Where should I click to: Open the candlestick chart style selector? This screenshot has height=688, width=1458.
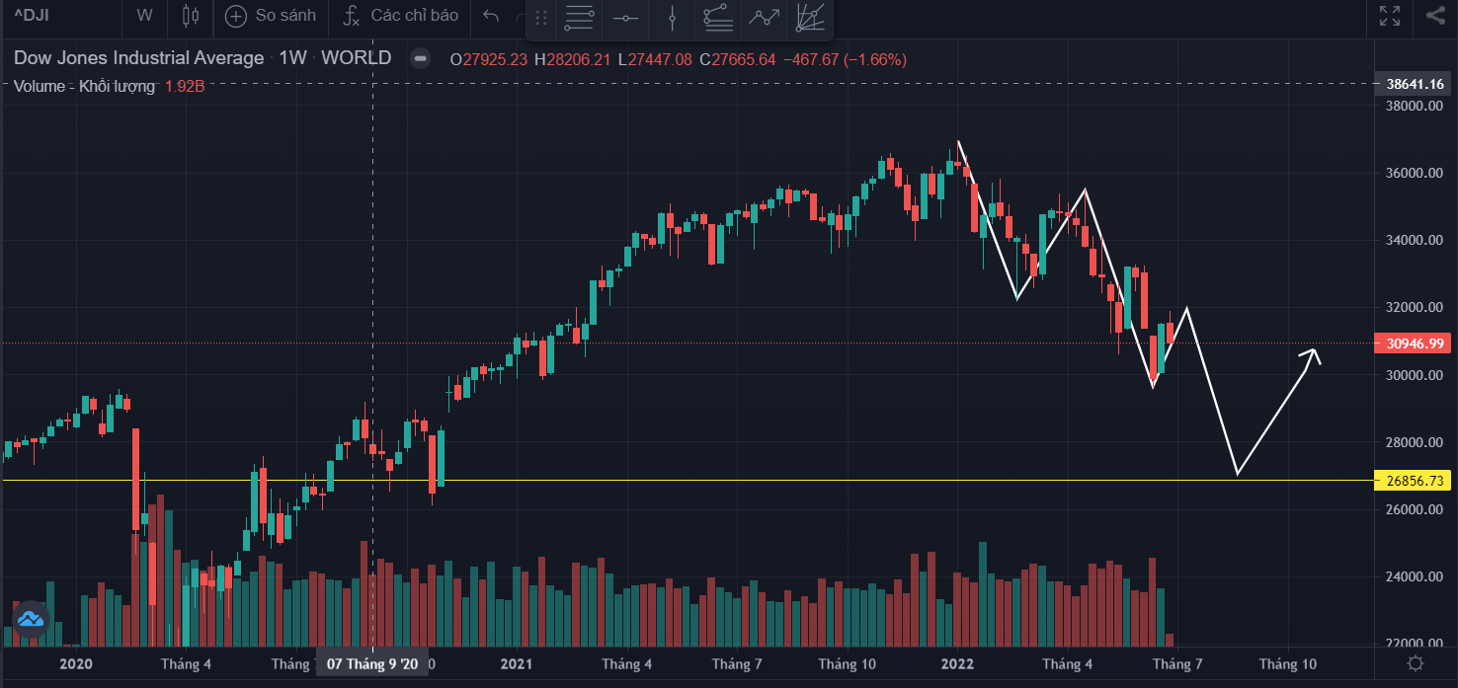point(191,16)
